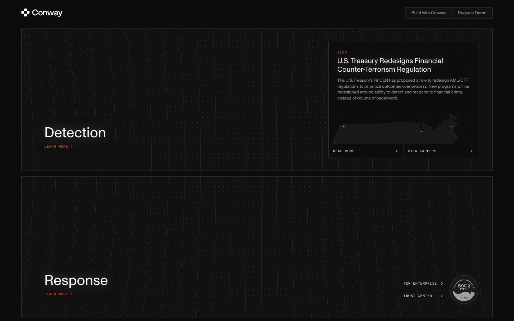Select the Read More button

pyautogui.click(x=366, y=151)
